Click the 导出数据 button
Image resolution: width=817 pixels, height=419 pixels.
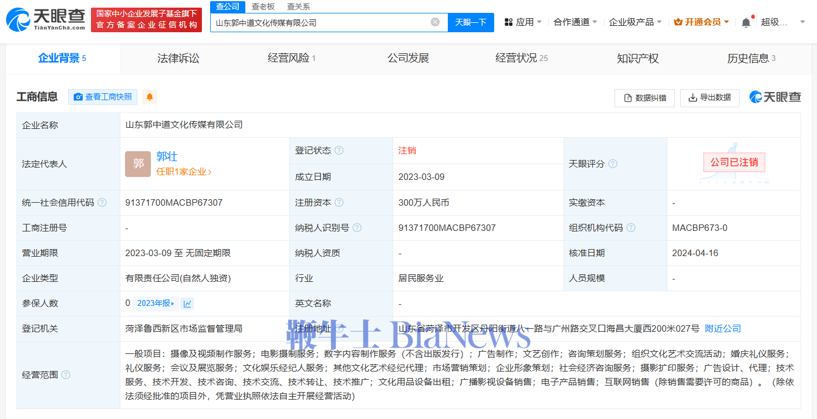tap(710, 98)
